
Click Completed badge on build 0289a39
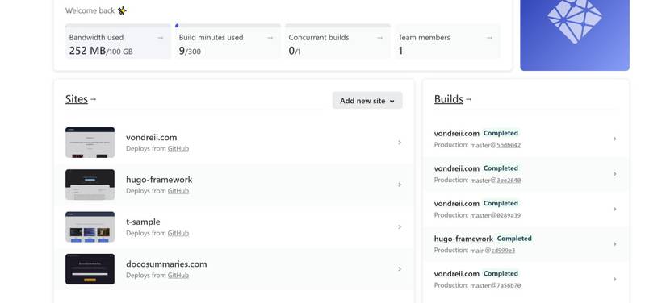(x=501, y=203)
